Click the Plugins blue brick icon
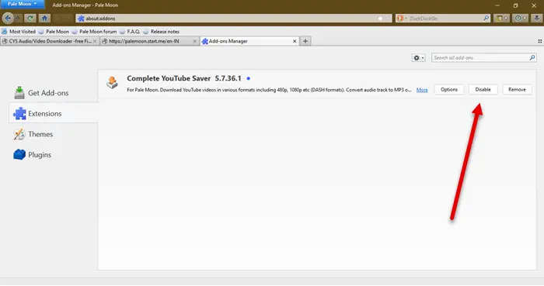 (19, 154)
